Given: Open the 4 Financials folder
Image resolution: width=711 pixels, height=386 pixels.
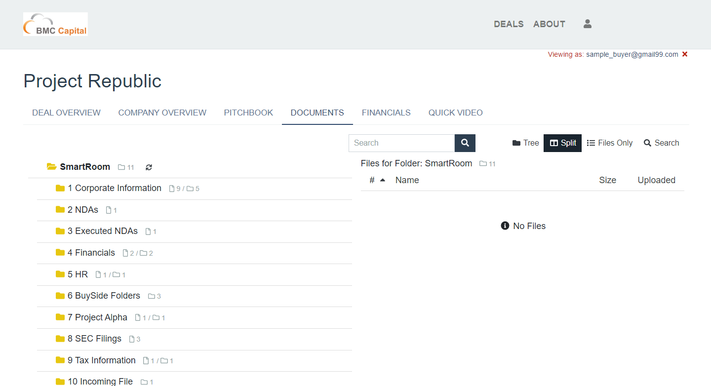Looking at the screenshot, I should point(91,253).
